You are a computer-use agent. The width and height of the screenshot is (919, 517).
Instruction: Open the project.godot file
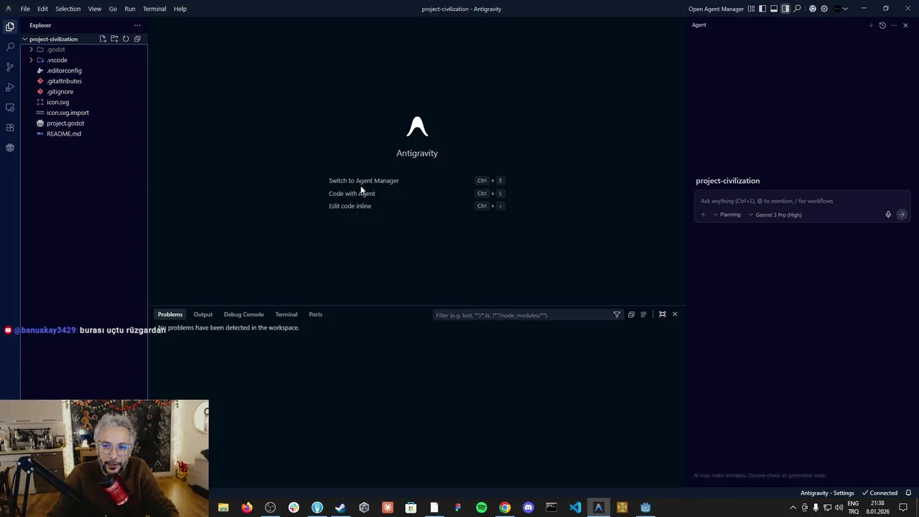coord(65,124)
